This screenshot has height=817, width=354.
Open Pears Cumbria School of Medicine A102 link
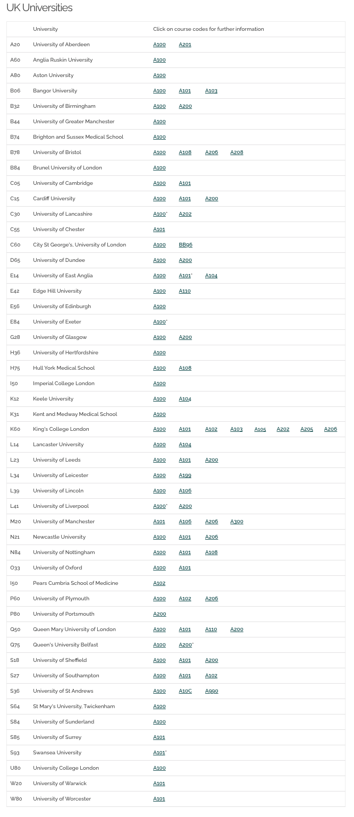pos(159,583)
